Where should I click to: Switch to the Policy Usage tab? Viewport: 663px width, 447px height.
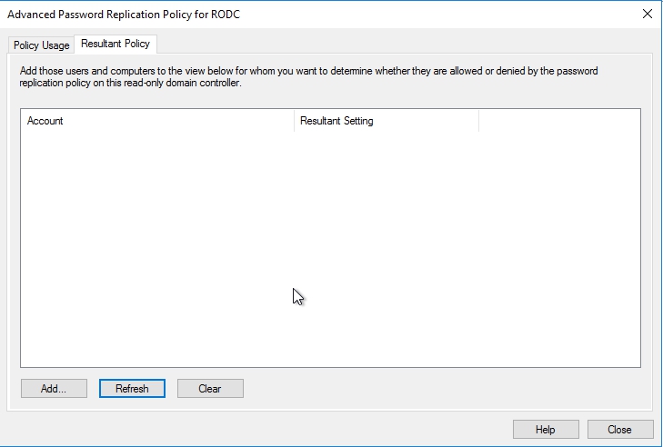41,45
